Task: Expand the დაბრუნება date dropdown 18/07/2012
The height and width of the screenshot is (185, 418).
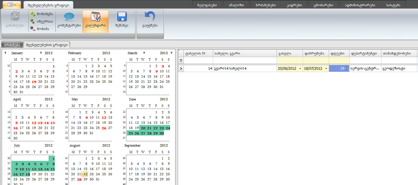Action: point(326,68)
